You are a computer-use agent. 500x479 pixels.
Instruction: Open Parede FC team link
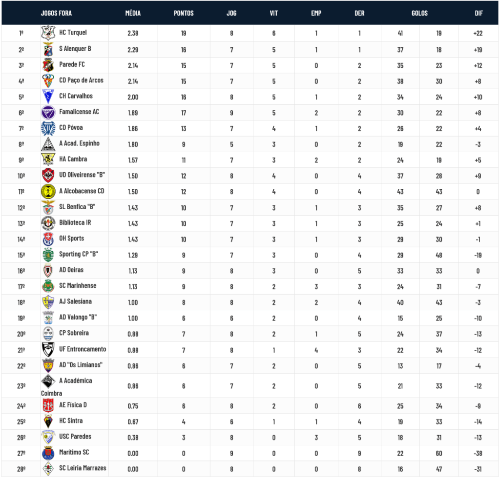click(x=72, y=65)
